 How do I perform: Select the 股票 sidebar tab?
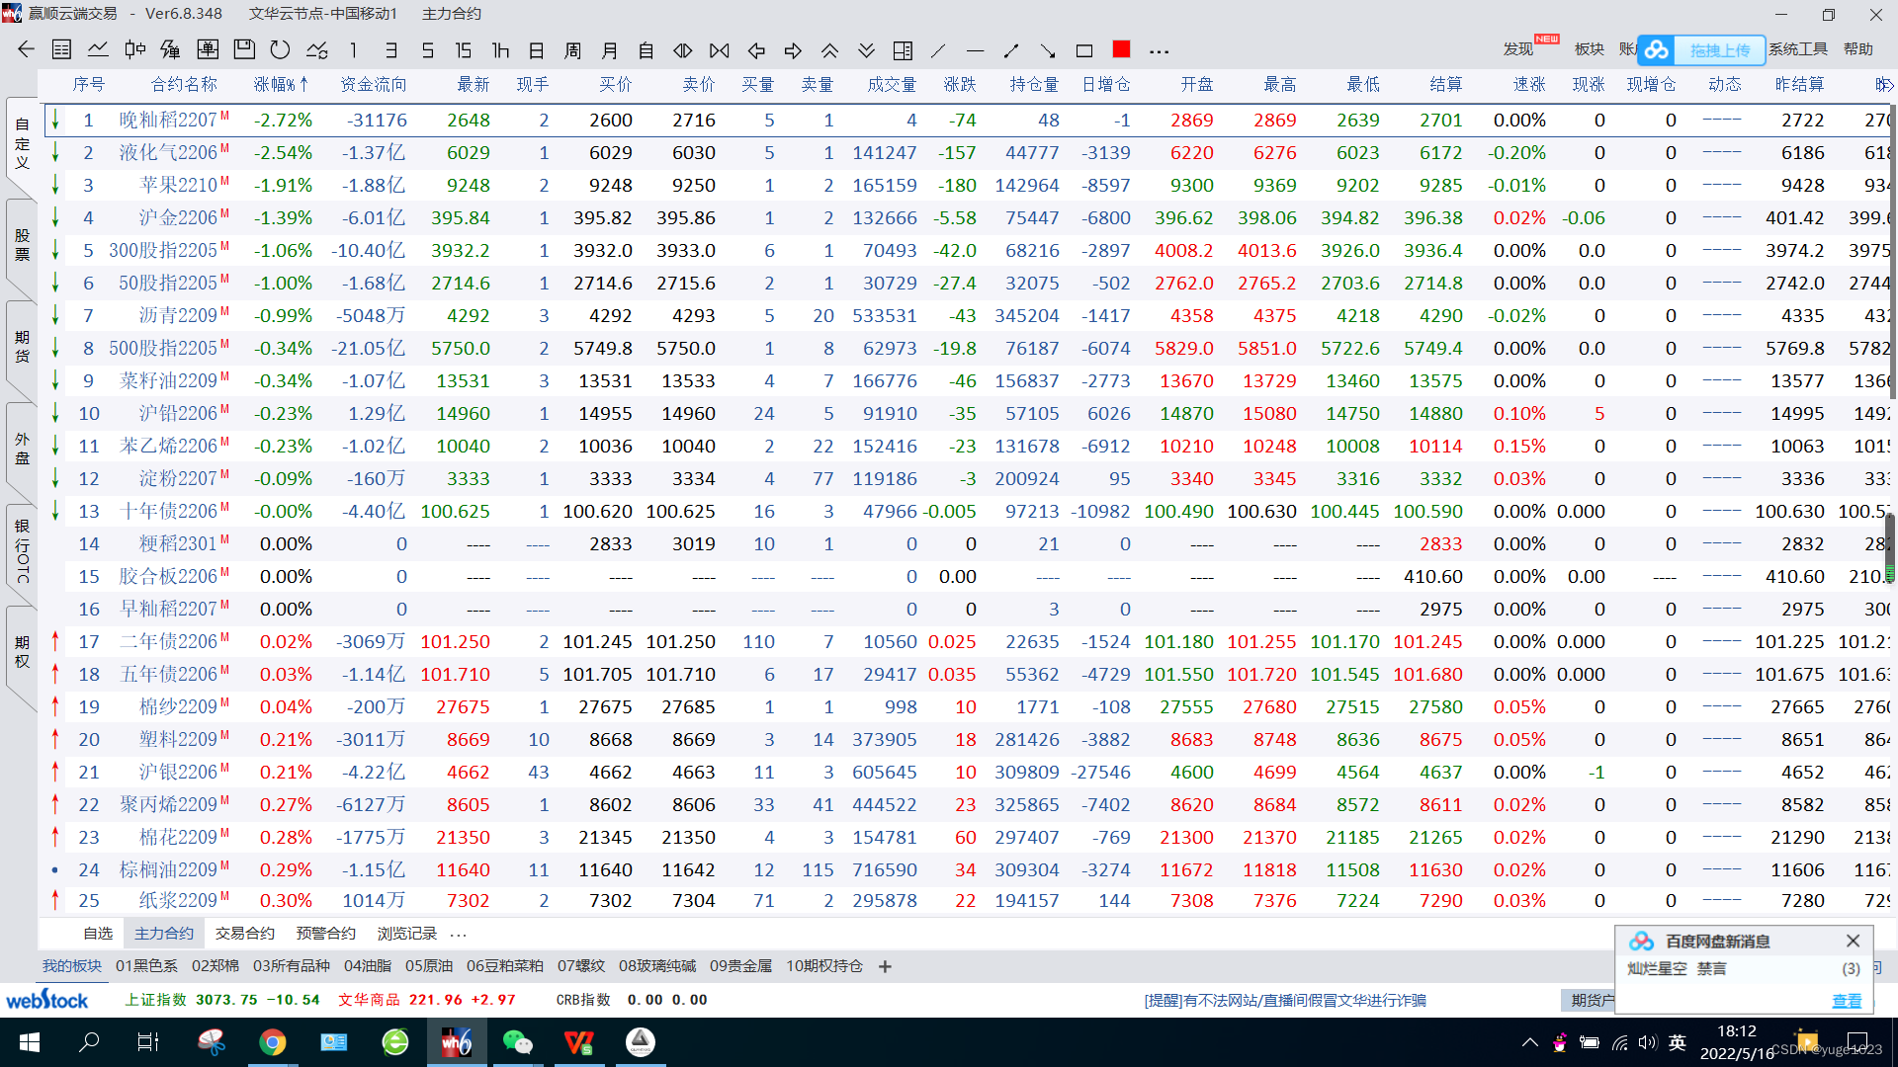22,245
